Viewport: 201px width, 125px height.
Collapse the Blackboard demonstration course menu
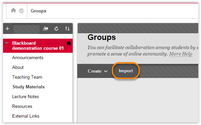pos(7,43)
